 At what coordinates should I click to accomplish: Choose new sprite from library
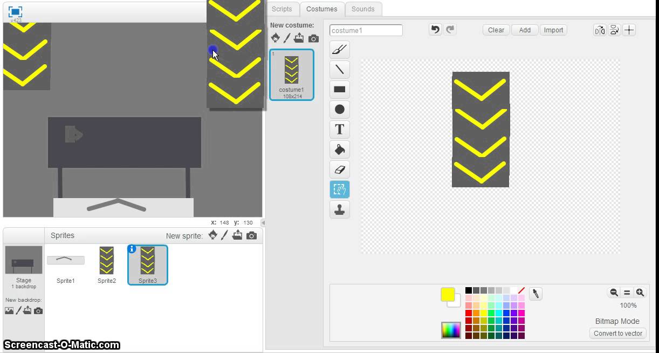point(213,235)
